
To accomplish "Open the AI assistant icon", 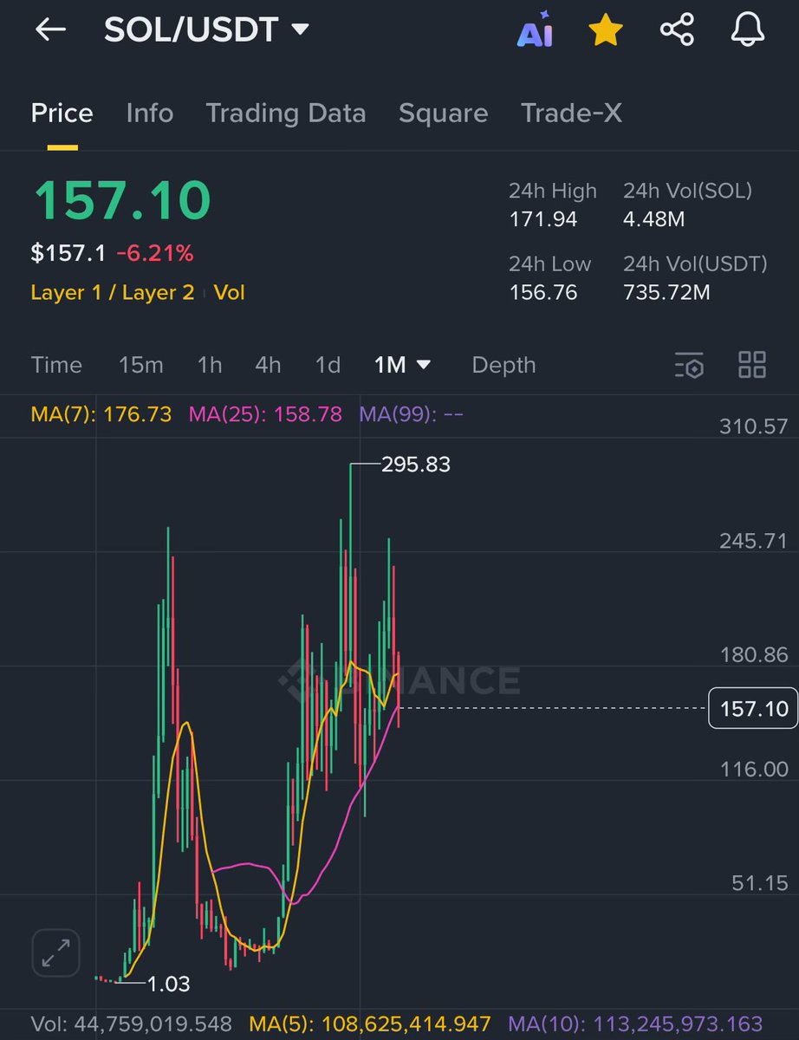I will [536, 29].
